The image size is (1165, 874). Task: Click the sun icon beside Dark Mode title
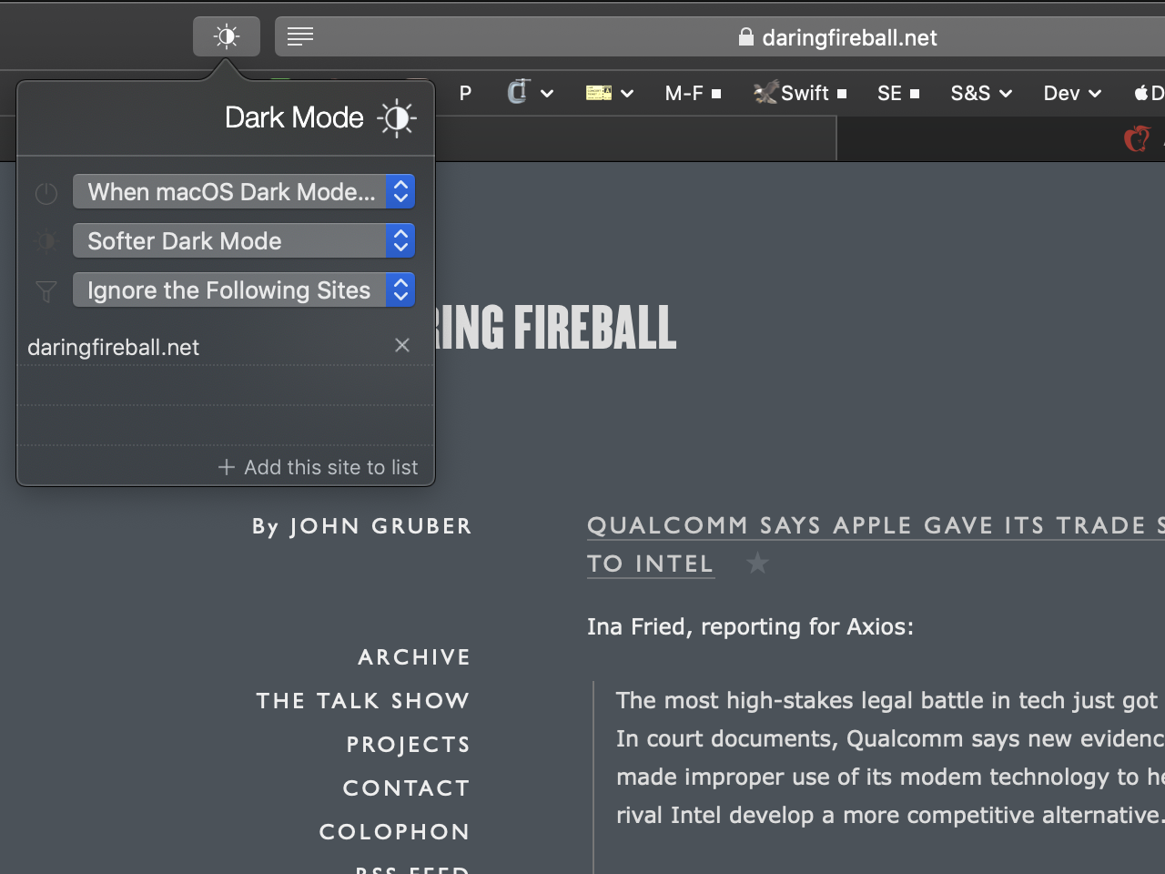click(x=397, y=118)
